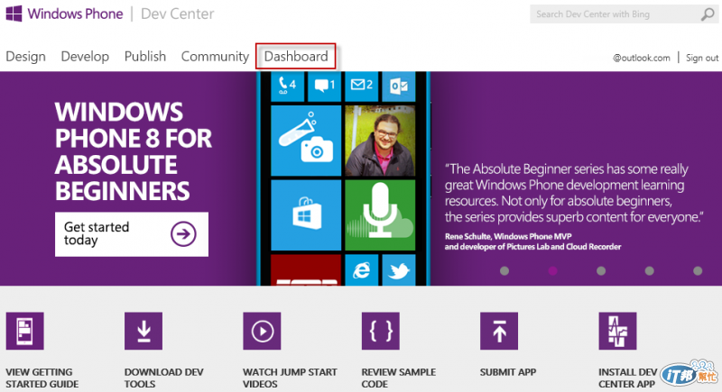The image size is (722, 392).
Task: Click the Review Sample Code label
Action: (x=399, y=378)
